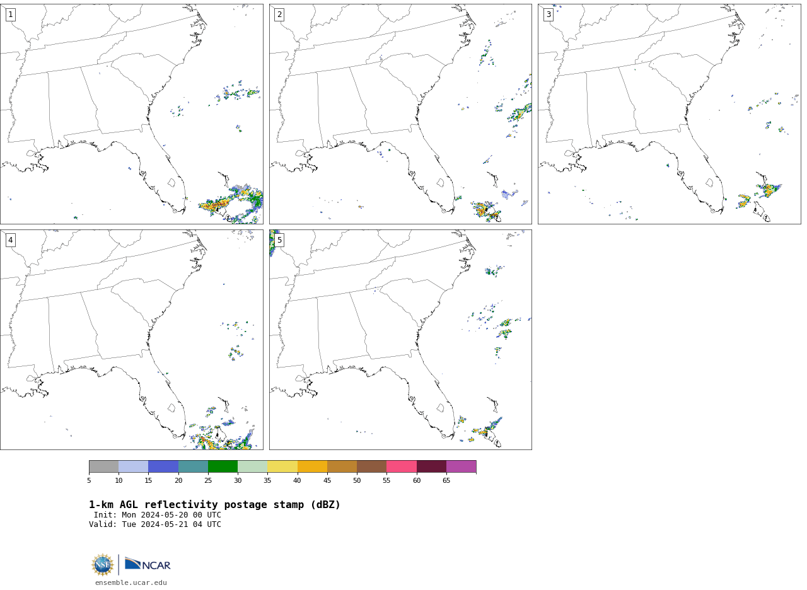Screen dimensions: 807x590
Task: Click the orange 40-45 dBZ swatch
Action: 312,466
